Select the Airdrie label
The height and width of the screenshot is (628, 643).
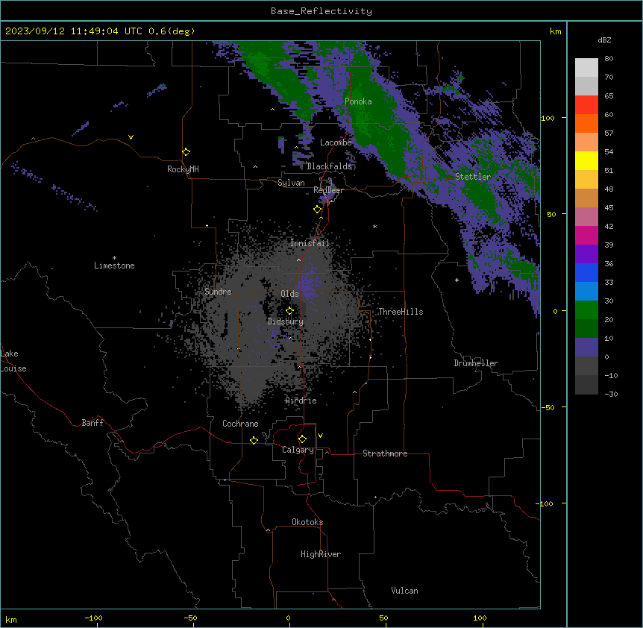(x=301, y=401)
